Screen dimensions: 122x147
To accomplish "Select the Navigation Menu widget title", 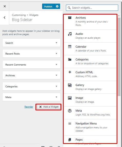I will pyautogui.click(x=86, y=123).
